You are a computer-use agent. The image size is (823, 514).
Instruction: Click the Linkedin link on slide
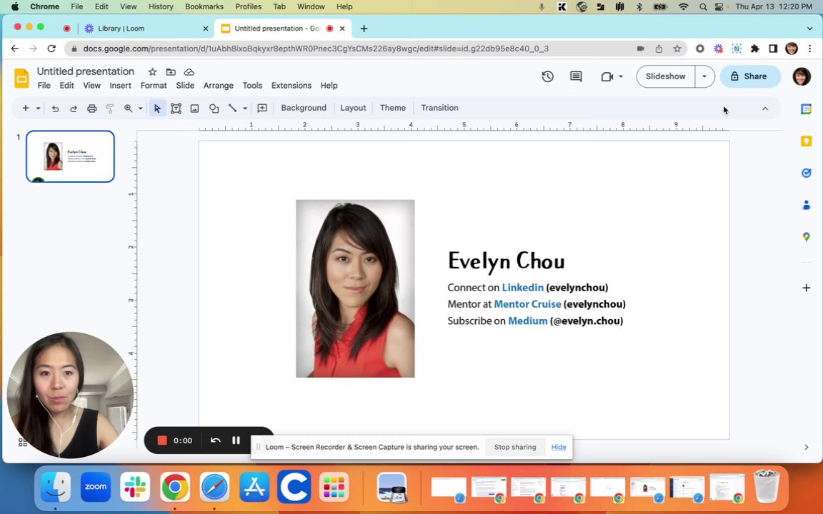(x=522, y=288)
